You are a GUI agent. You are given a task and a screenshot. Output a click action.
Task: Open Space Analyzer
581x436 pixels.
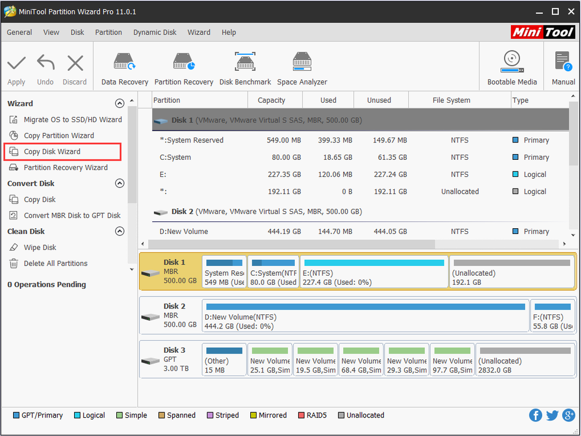tap(302, 69)
